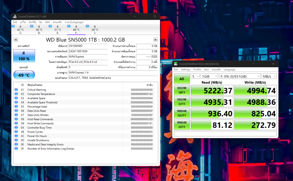Open the Profile menu in CrystalDiskMark
Viewport: 293px width, 181px height.
(x=197, y=69)
